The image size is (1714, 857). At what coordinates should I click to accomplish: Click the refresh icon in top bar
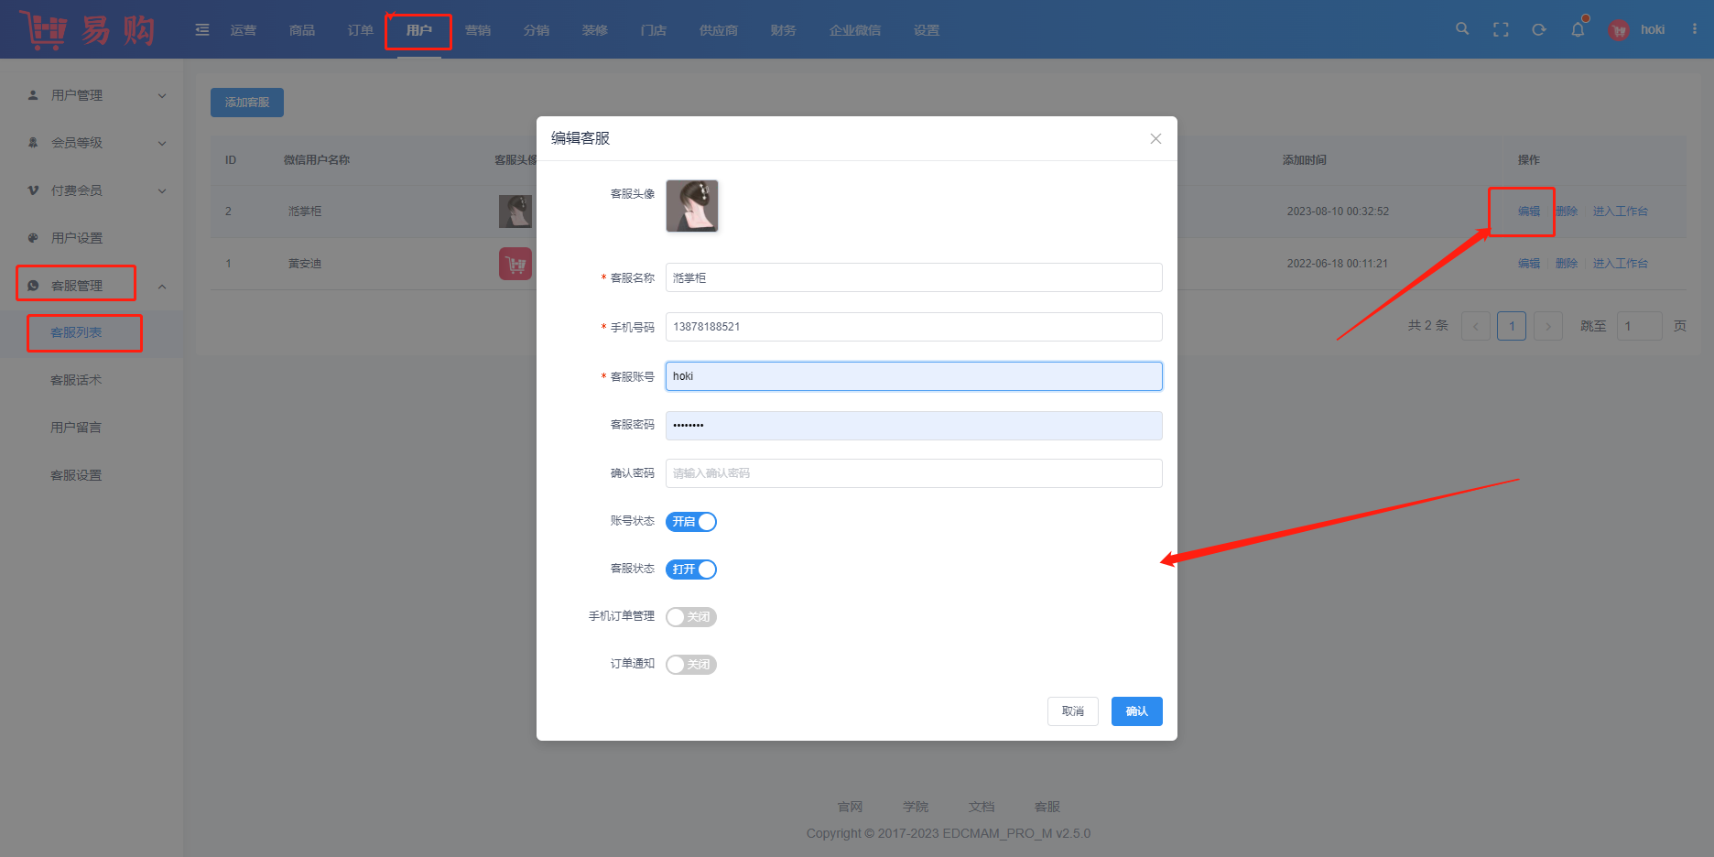click(x=1539, y=29)
